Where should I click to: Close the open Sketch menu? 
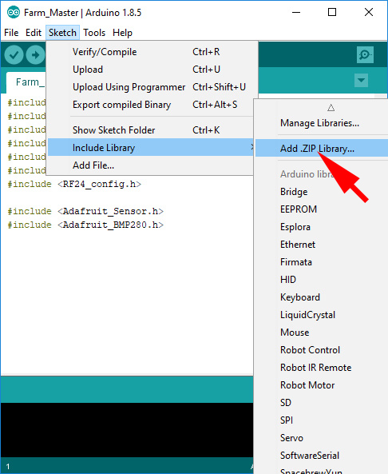(x=62, y=32)
